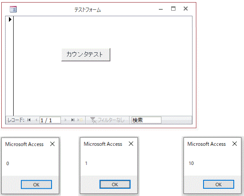Minimize the テストフォーム window
The width and height of the screenshot is (244, 196).
pos(161,9)
